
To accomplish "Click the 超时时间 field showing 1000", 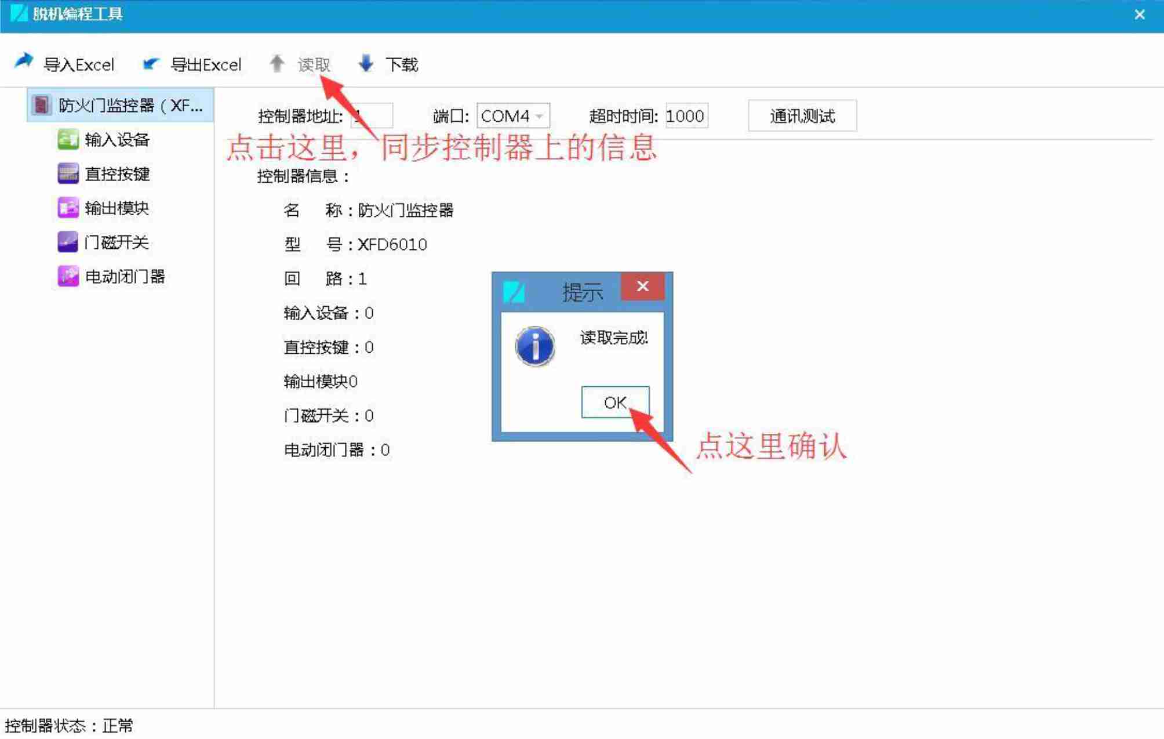I will point(686,116).
